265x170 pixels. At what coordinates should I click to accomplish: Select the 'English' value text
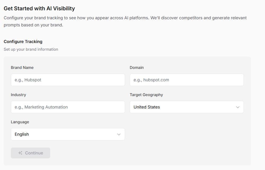(22, 134)
